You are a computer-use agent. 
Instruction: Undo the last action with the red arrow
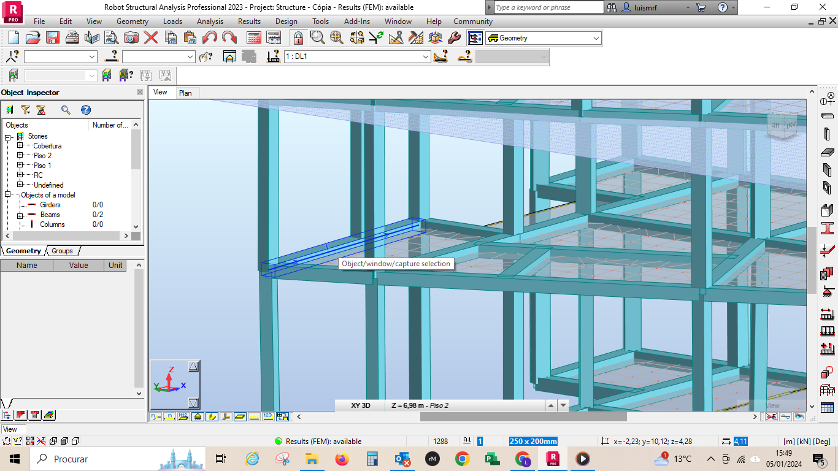tap(210, 37)
